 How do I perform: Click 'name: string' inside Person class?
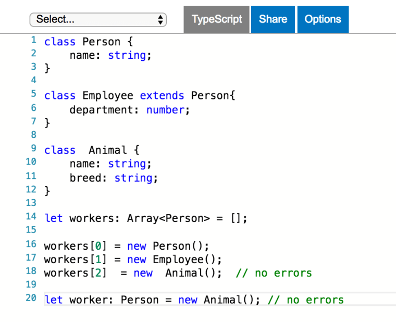110,56
